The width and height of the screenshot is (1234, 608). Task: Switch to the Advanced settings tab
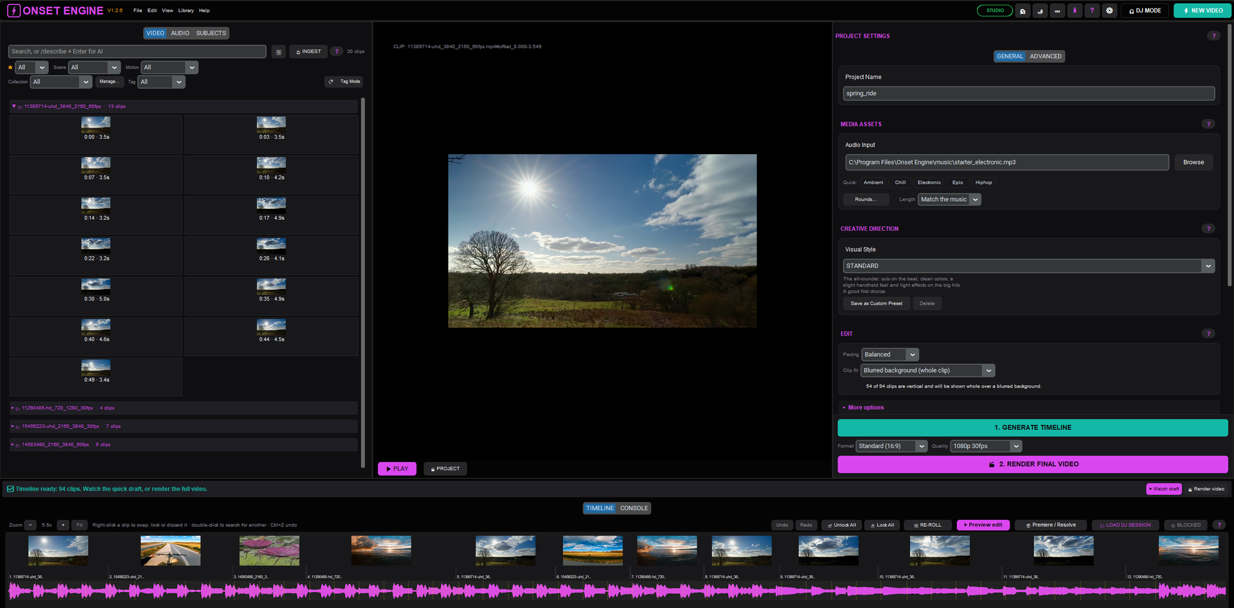pyautogui.click(x=1046, y=57)
